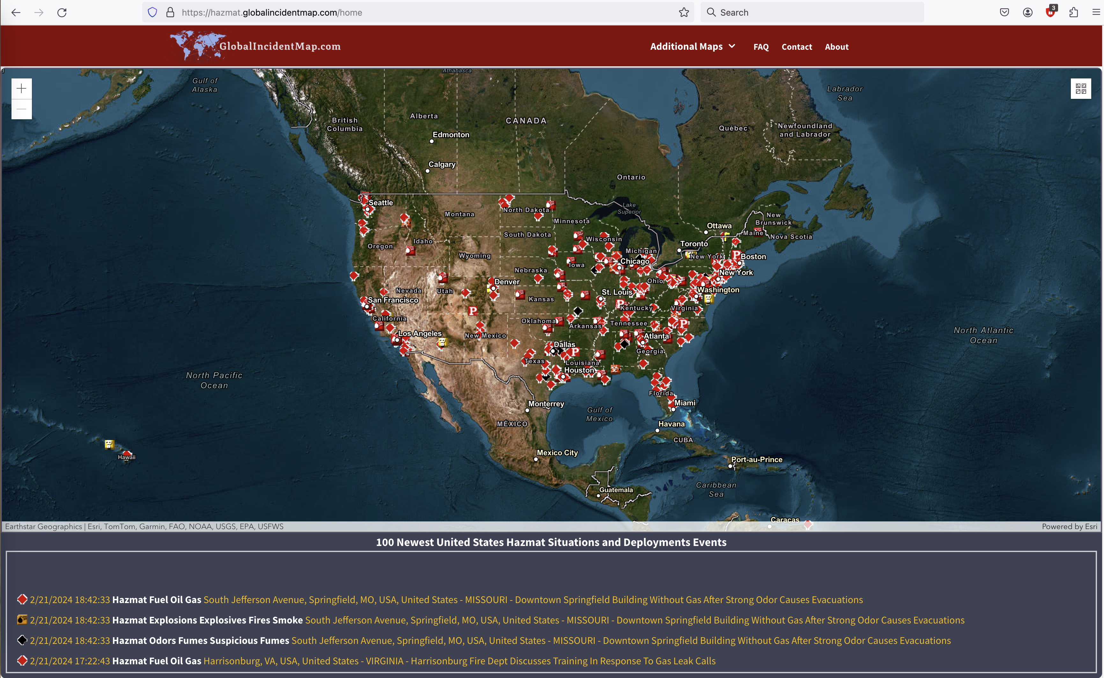Click the Edmonton city label
The image size is (1104, 678).
tap(451, 135)
